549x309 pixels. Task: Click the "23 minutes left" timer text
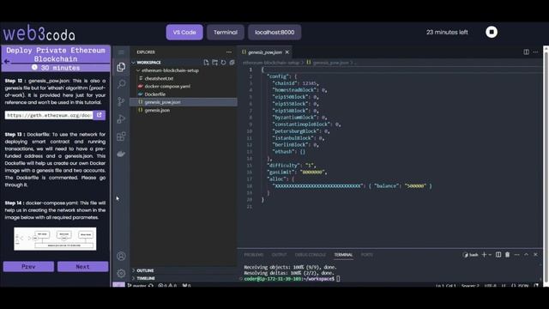pos(447,33)
